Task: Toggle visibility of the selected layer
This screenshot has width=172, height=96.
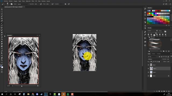Action: pos(148,69)
